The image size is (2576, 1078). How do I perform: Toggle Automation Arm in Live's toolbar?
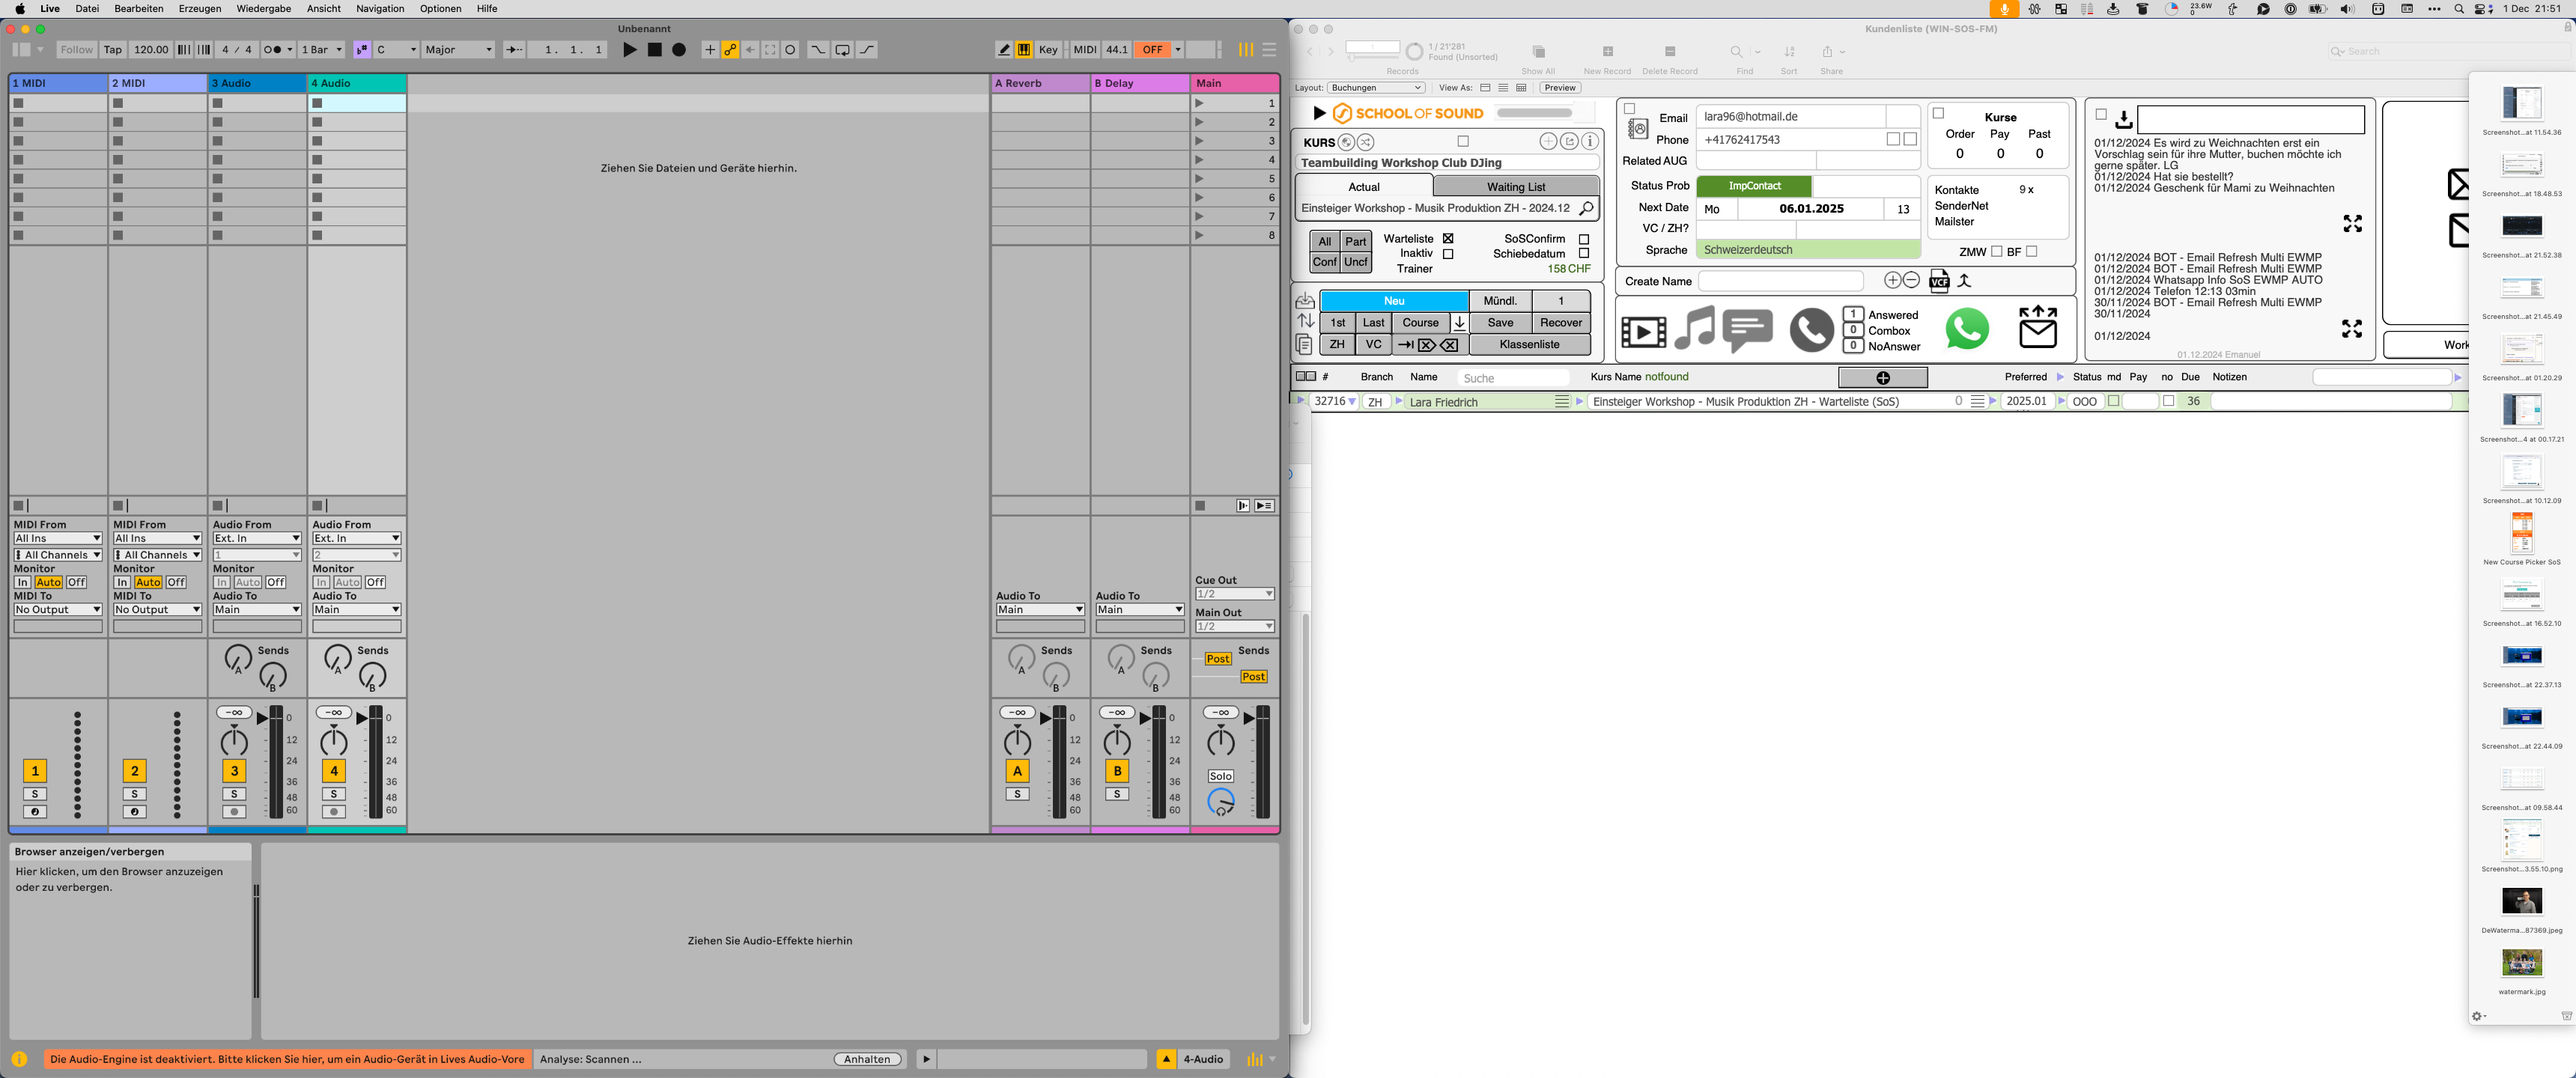731,50
